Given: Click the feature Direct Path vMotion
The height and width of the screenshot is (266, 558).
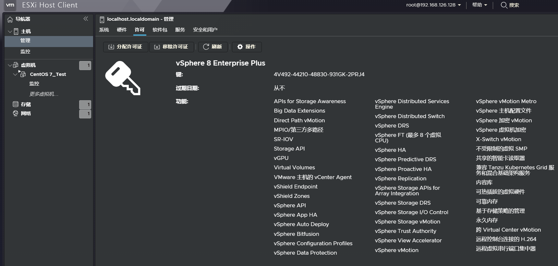Looking at the screenshot, I should coord(299,120).
